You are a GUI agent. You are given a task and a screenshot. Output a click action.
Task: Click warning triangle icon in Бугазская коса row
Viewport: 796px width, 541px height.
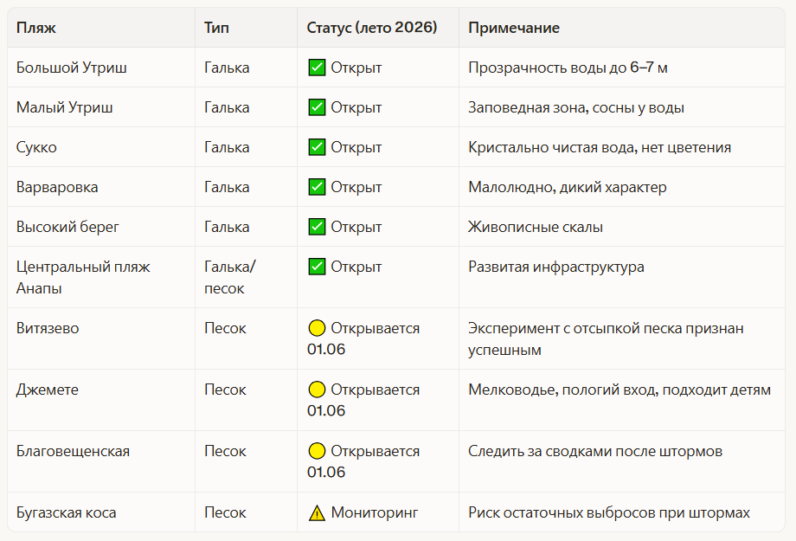tap(317, 512)
